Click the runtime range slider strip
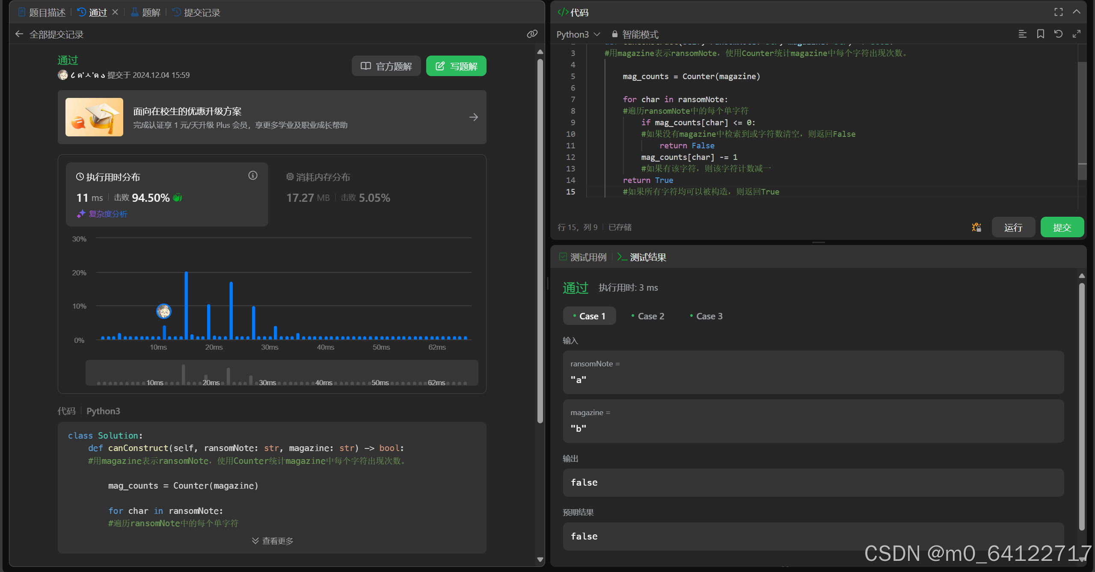This screenshot has width=1095, height=572. [x=282, y=373]
